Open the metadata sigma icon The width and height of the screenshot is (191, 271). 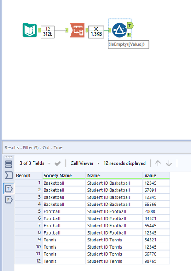(x=8, y=175)
